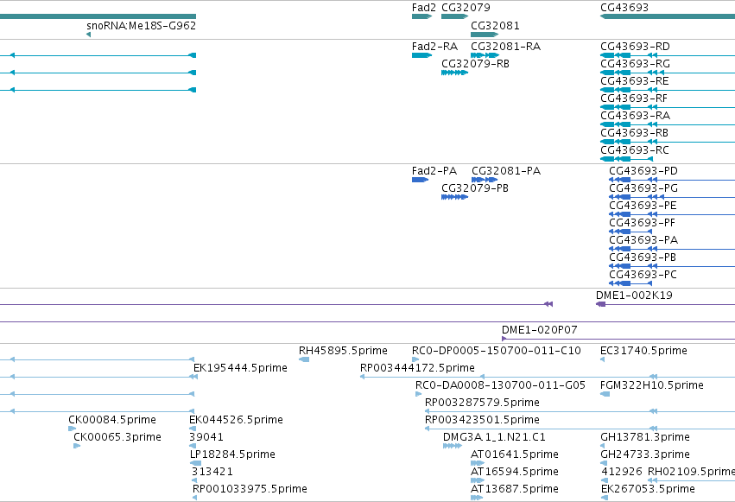Viewport: 735px width, 502px height.
Task: Click protein CG43693-PE
Action: point(672,214)
